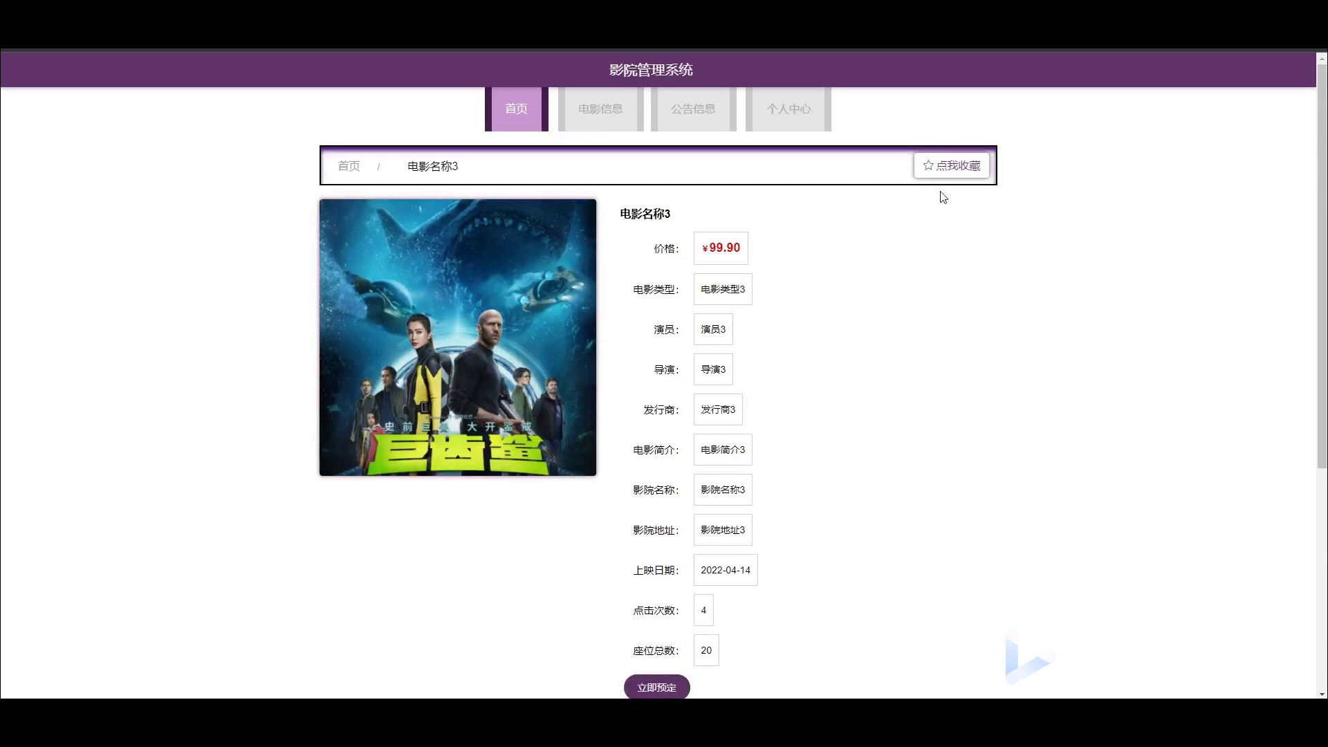Click the 电影类型3 value box
The image size is (1328, 747).
[x=723, y=289]
